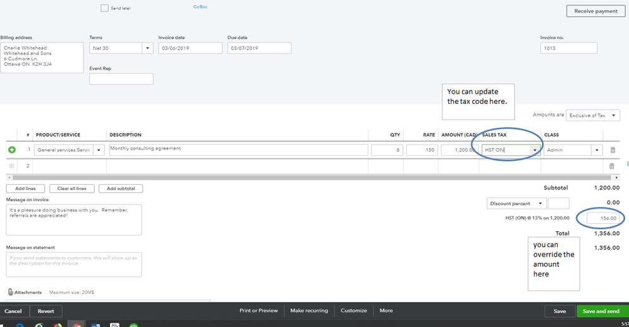Click the Message on invoice text box
Image resolution: width=629 pixels, height=327 pixels.
tap(74, 220)
